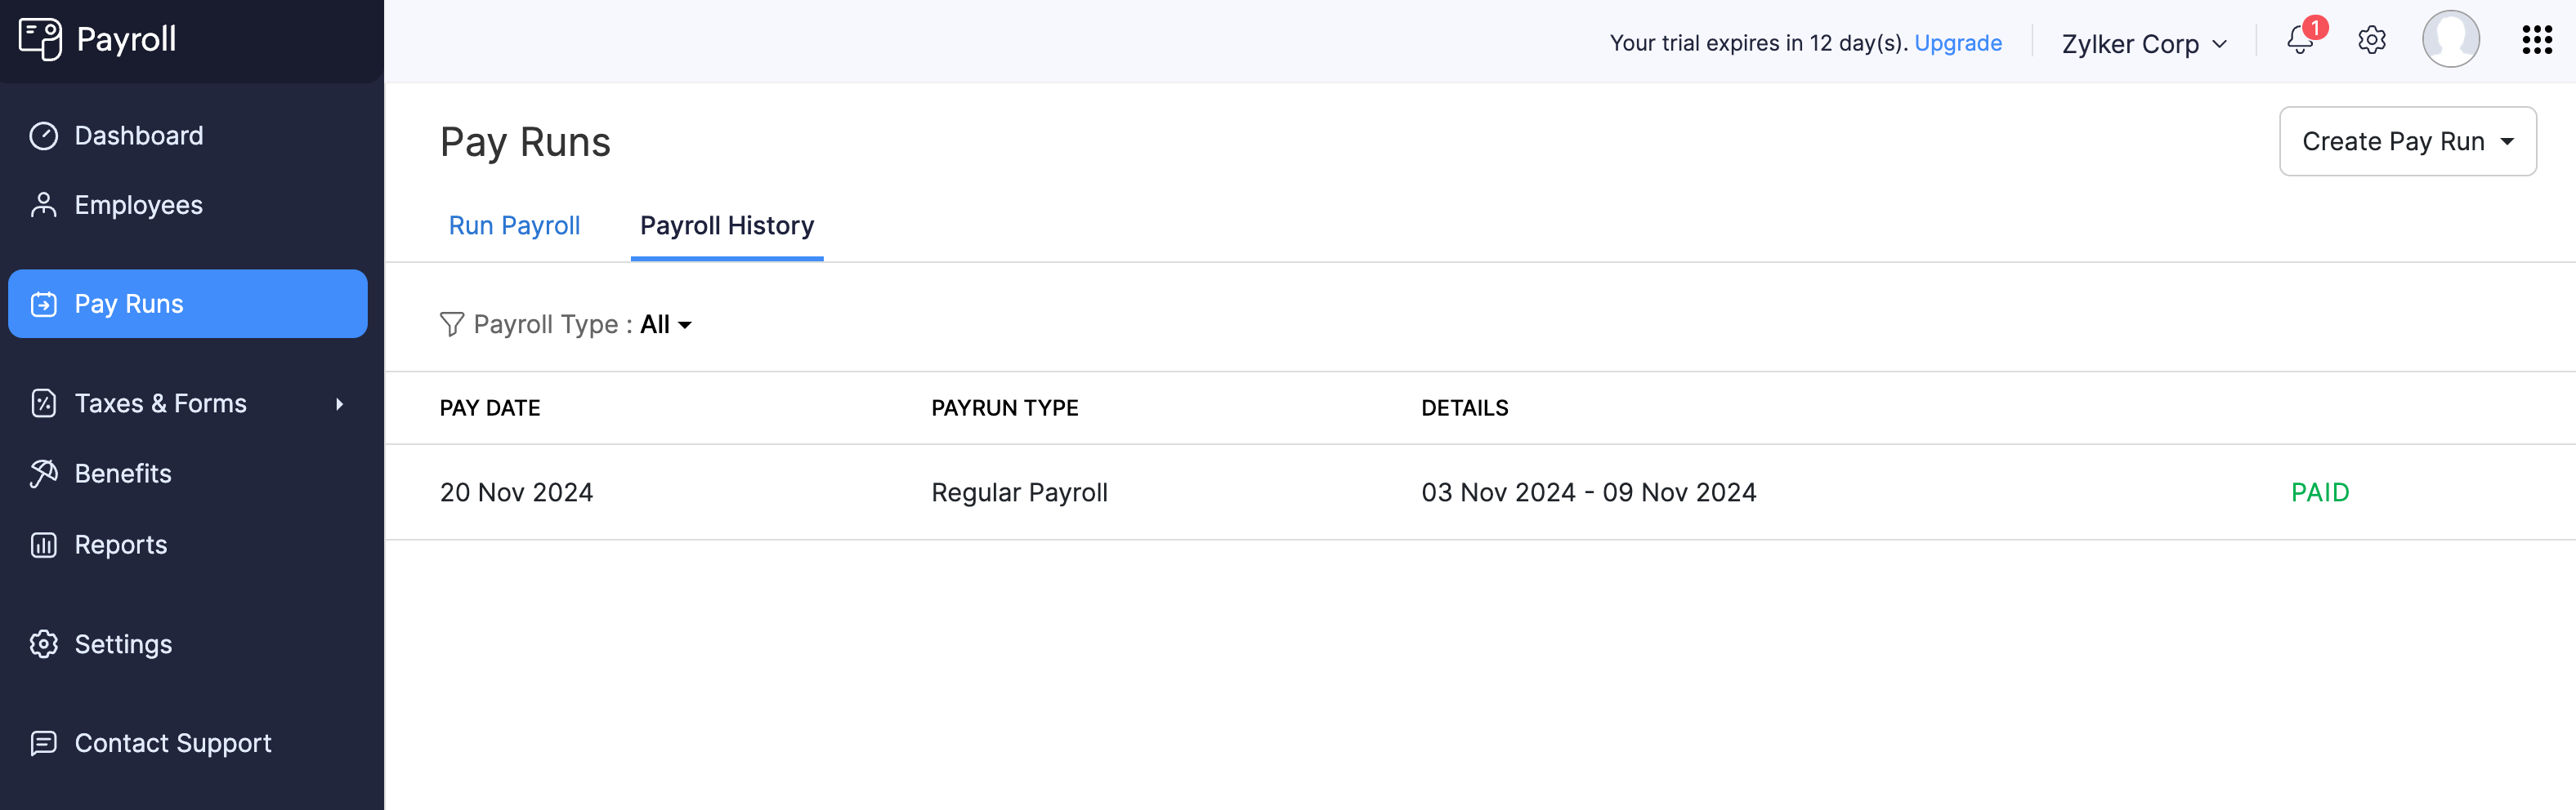Viewport: 2576px width, 810px height.
Task: Expand the Create Pay Run dropdown arrow
Action: click(x=2508, y=140)
